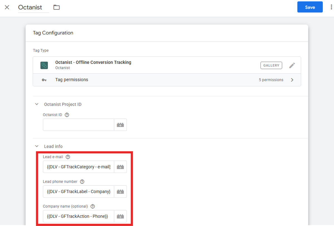This screenshot has width=334, height=226.
Task: Collapse the Lead info section
Action: click(x=37, y=146)
